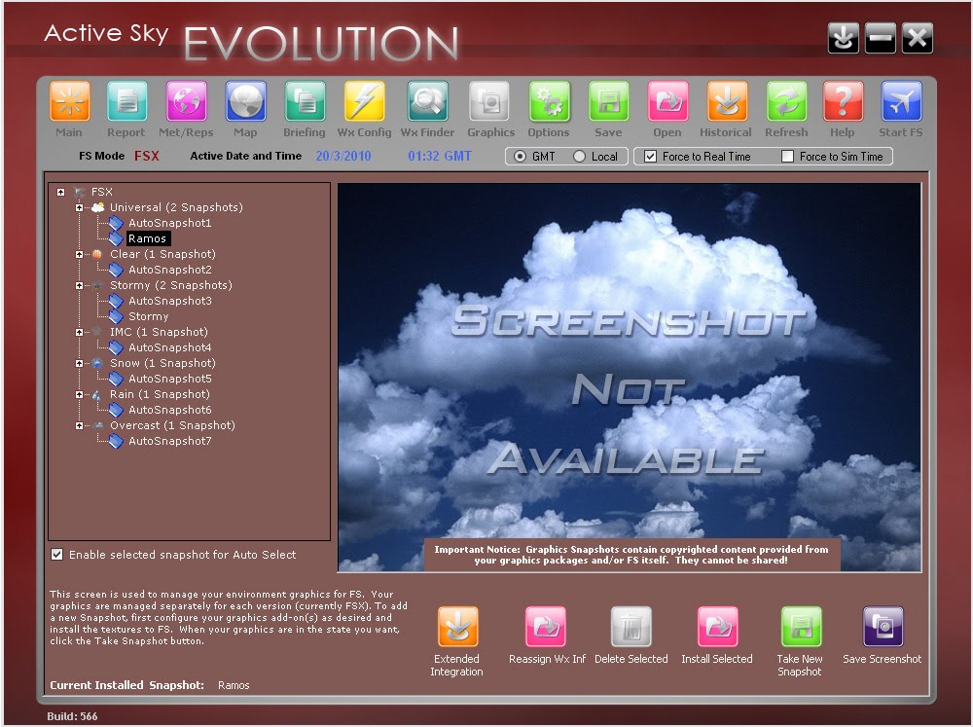Select the Local time radio button
973x727 pixels.
[579, 157]
